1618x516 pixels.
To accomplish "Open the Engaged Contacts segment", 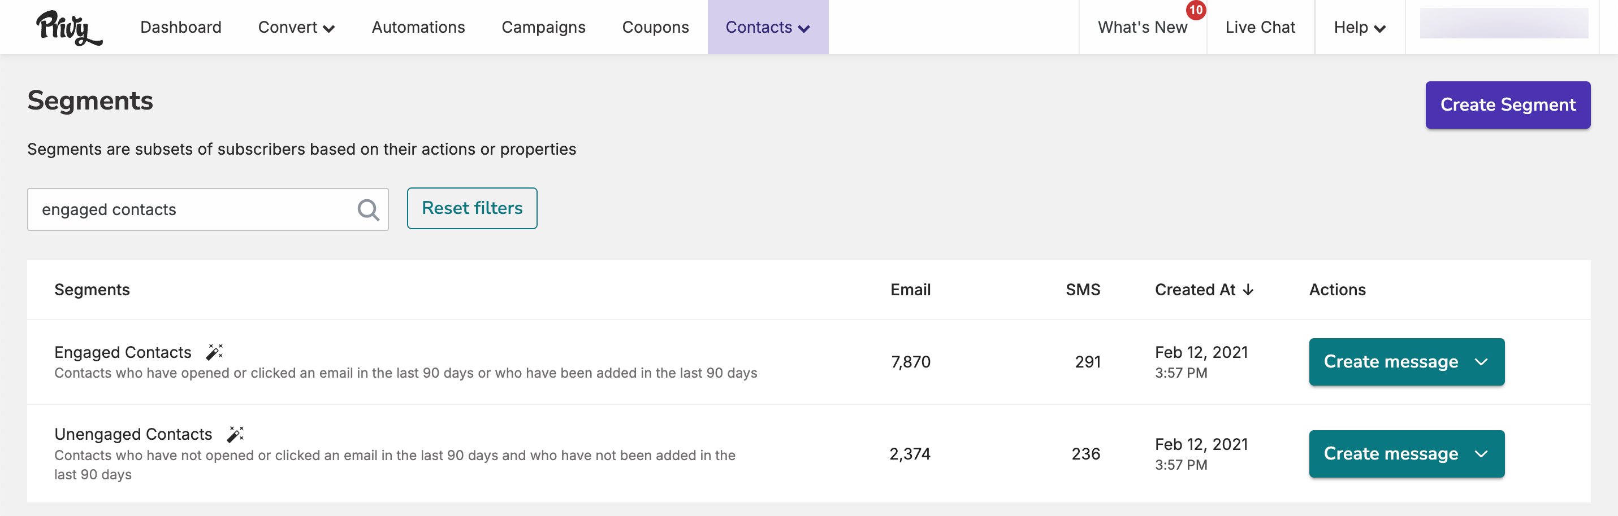I will click(x=123, y=352).
